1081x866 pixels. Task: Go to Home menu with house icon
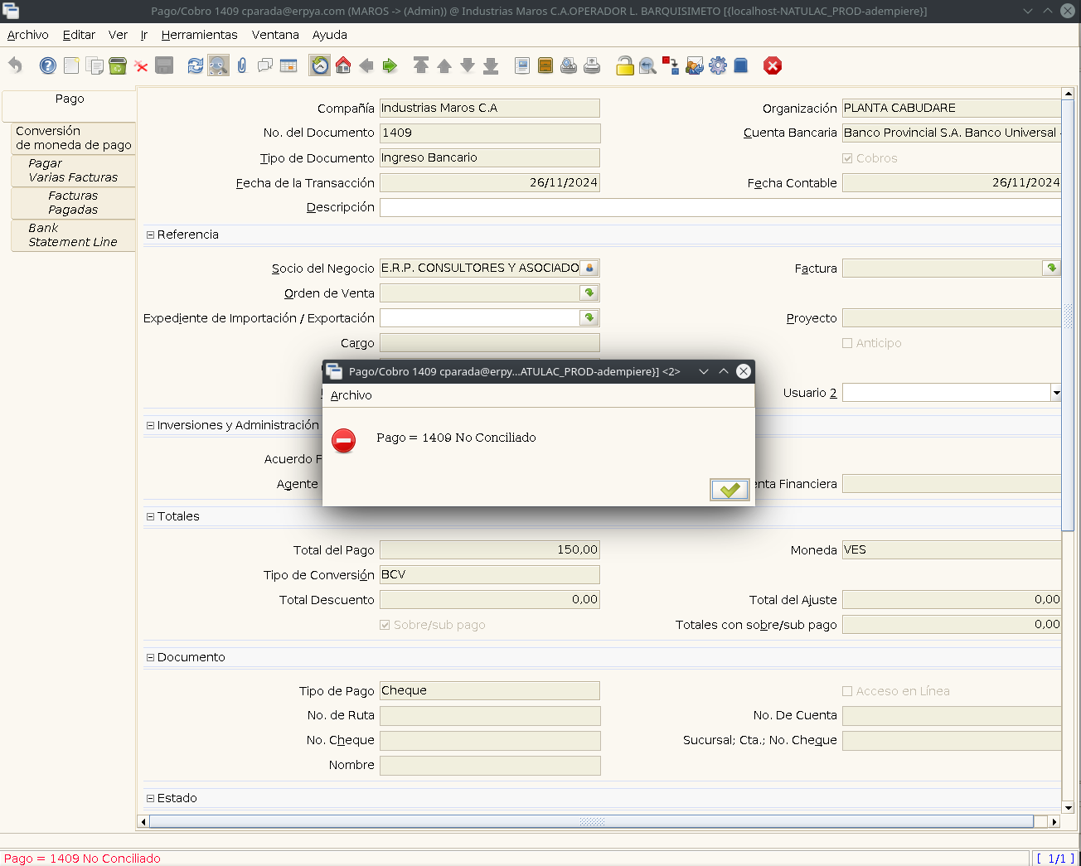click(x=343, y=65)
